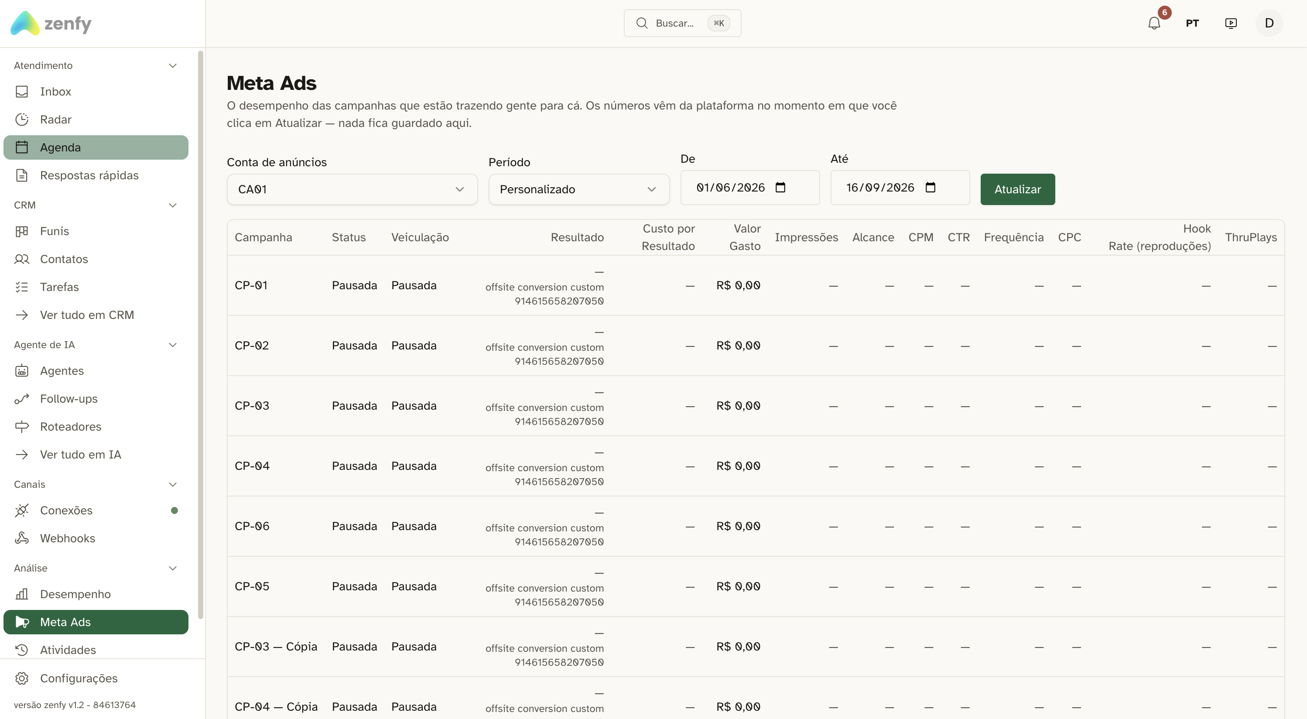
Task: Collapse the Agente de IA section
Action: (x=172, y=345)
